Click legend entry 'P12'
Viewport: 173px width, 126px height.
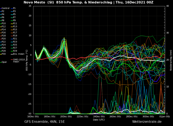(x=3, y=26)
